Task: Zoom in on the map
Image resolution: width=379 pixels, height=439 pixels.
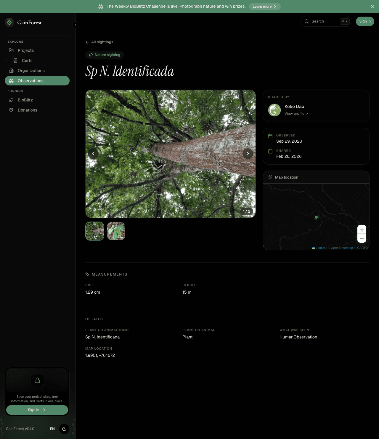Action: [362, 230]
